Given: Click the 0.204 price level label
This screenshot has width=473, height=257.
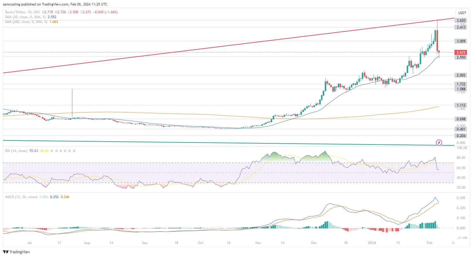Looking at the screenshot, I should pos(461,136).
